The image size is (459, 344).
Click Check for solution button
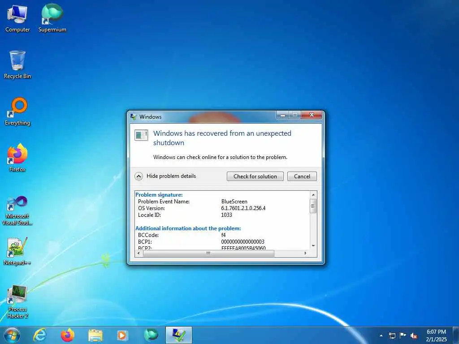[x=255, y=176]
